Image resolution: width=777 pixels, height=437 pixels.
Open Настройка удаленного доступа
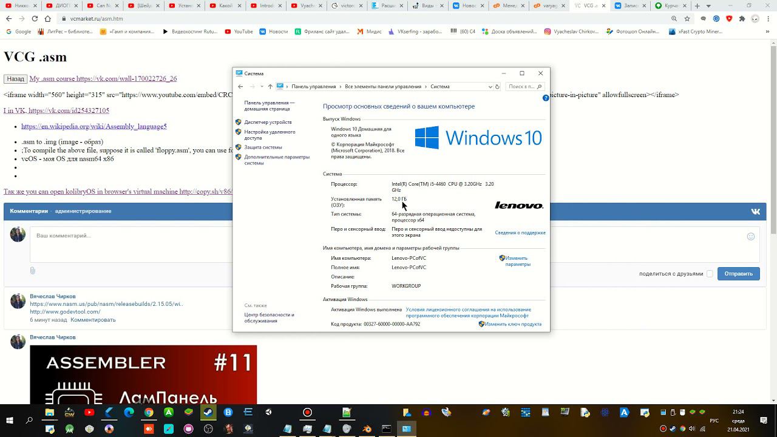[x=270, y=135]
